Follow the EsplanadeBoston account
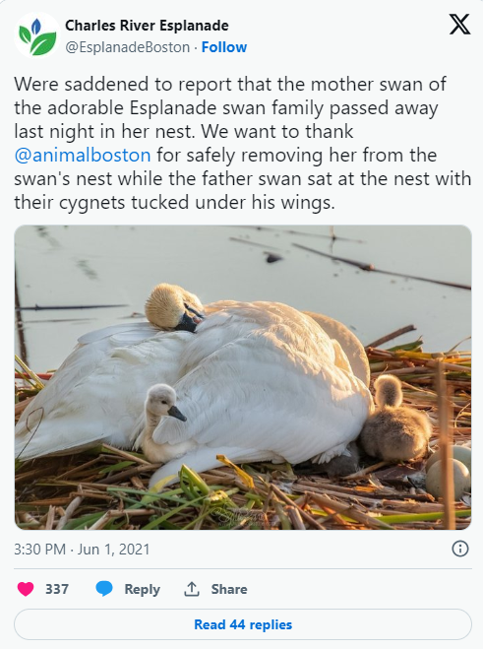483x649 pixels. pos(223,47)
